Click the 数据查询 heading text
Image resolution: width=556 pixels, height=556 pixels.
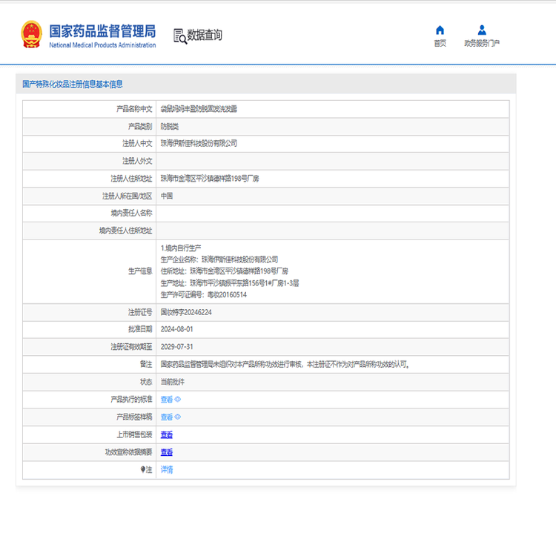tap(205, 35)
